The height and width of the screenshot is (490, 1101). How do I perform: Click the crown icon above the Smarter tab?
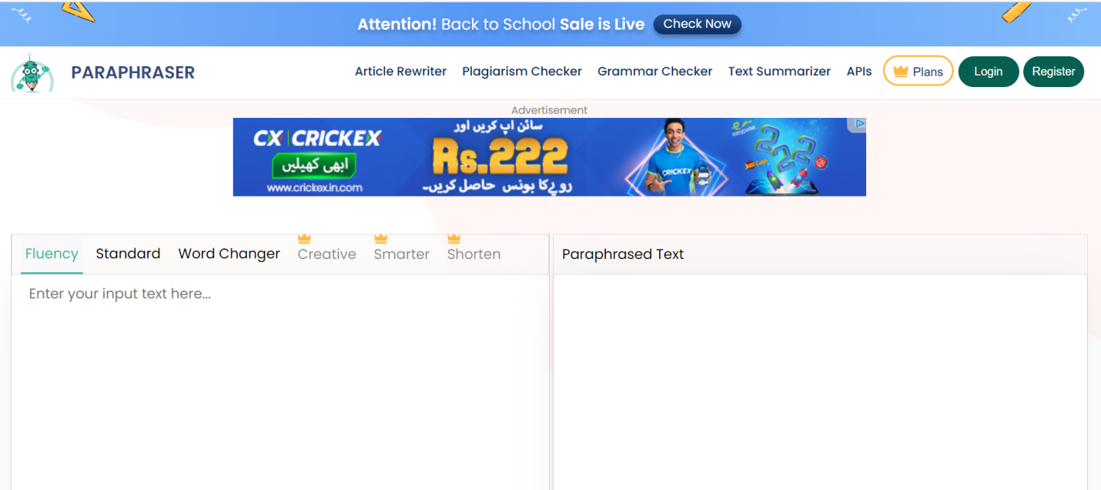(380, 239)
